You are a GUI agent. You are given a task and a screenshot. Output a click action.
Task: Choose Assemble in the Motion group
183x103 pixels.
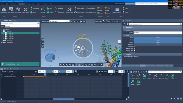click(59, 8)
